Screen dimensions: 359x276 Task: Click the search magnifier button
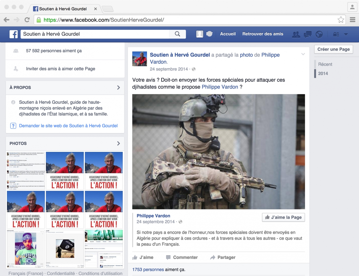coord(178,34)
